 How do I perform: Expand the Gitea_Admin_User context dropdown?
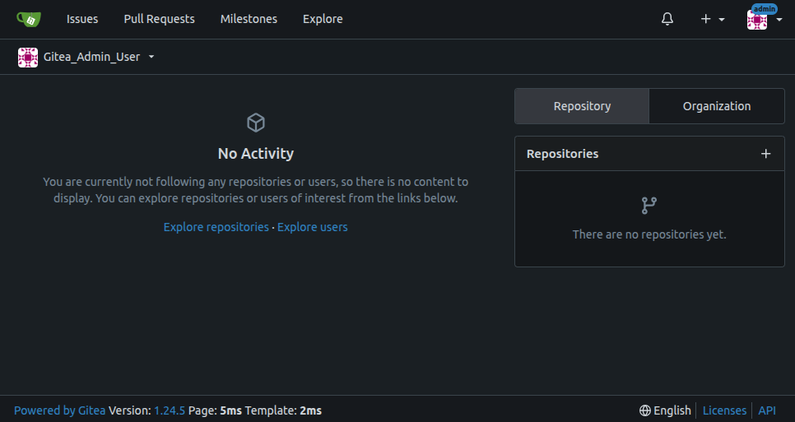151,58
